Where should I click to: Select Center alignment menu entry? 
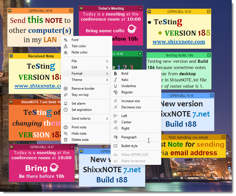(136, 122)
